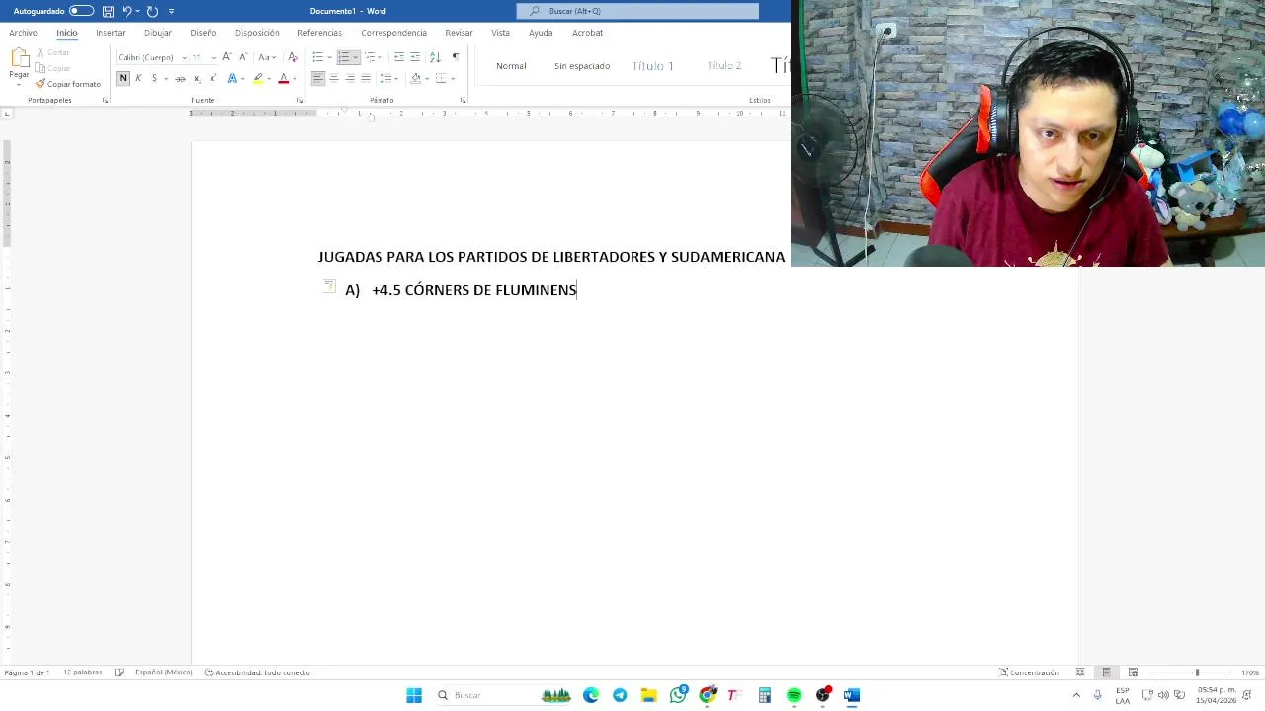Toggle strikethrough formatting
Image resolution: width=1265 pixels, height=711 pixels.
(x=180, y=78)
